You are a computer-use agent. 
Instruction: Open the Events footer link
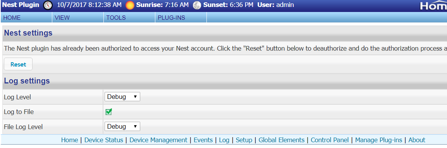pyautogui.click(x=203, y=140)
